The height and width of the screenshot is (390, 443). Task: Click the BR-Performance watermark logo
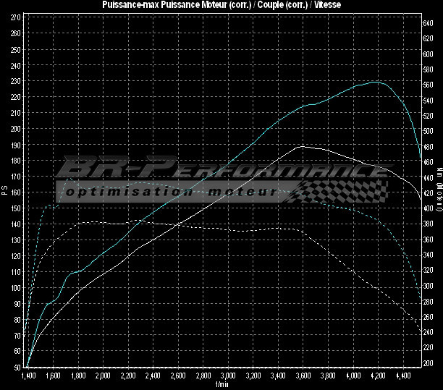click(x=221, y=171)
